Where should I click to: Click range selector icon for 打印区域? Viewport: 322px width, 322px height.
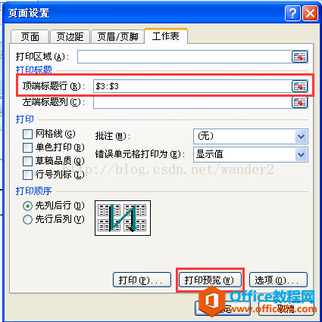tap(299, 57)
